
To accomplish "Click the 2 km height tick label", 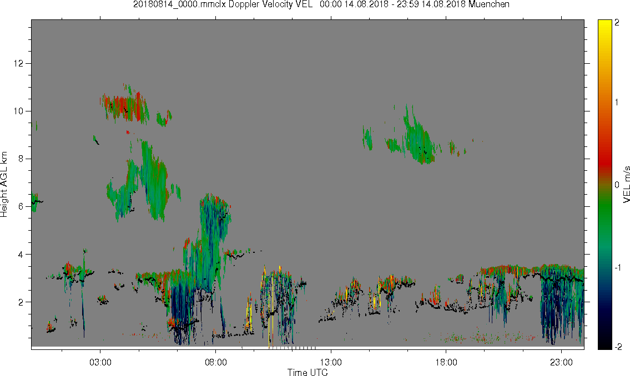I will [21, 302].
